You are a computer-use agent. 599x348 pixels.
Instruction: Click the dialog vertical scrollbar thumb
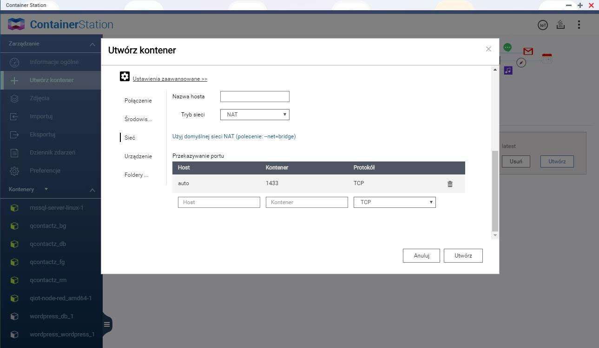click(x=495, y=190)
